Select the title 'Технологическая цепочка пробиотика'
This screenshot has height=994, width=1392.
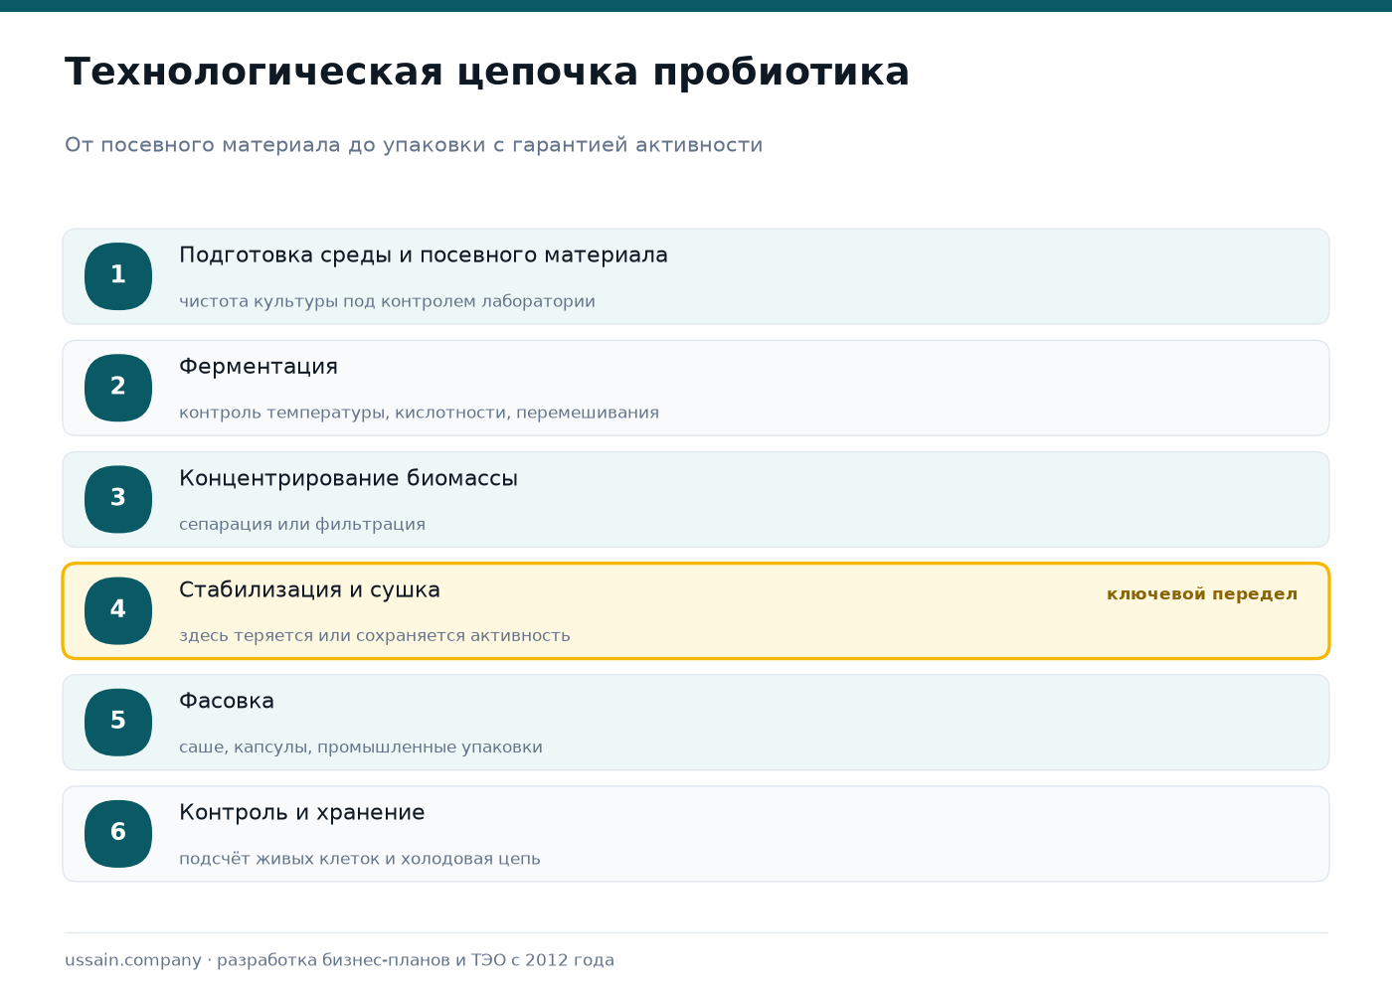(x=487, y=73)
